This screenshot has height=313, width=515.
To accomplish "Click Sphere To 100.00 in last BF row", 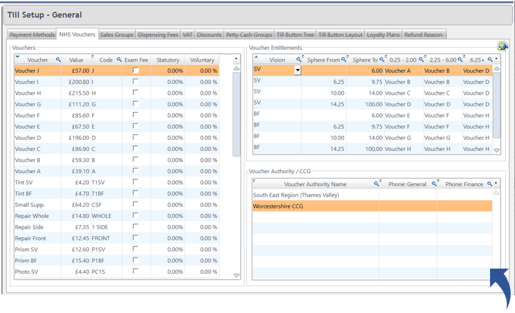I will [365, 149].
